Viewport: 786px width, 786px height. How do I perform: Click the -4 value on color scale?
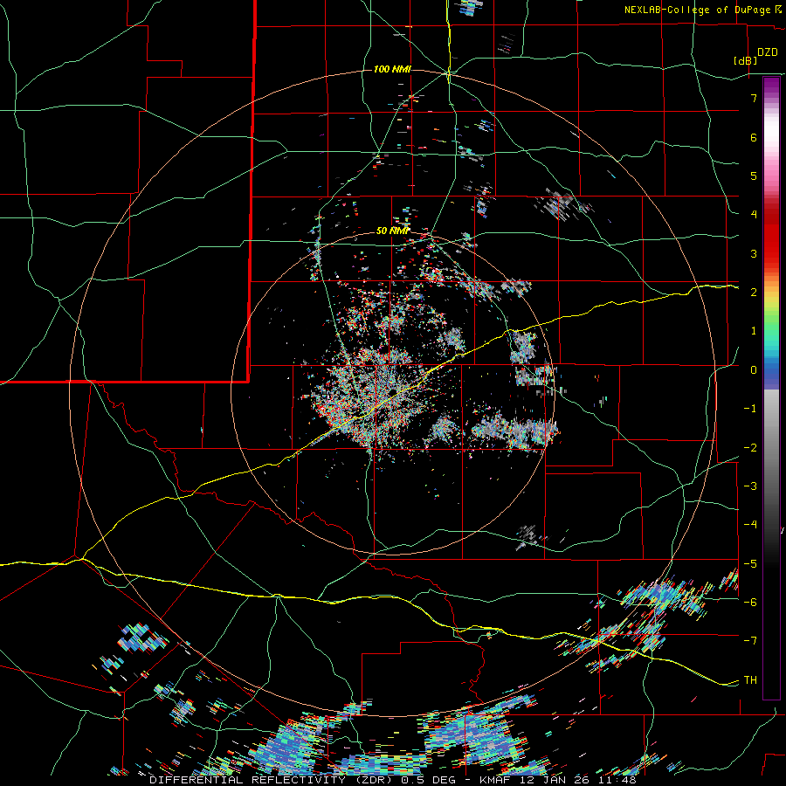750,525
